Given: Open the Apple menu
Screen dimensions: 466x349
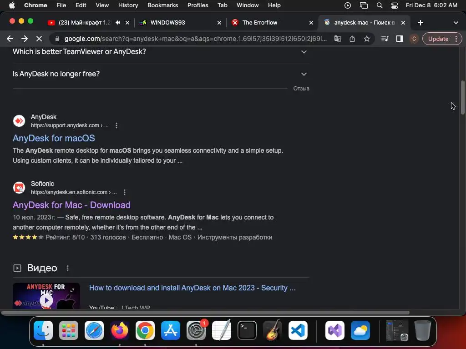Looking at the screenshot, I should [12, 5].
